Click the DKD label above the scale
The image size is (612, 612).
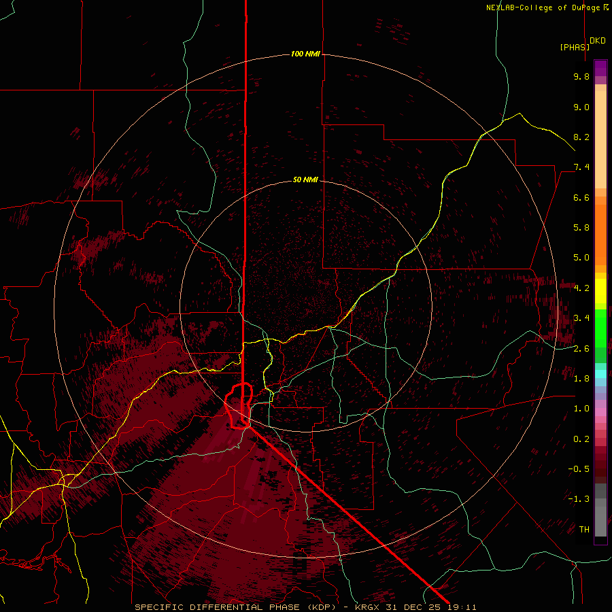click(x=598, y=41)
